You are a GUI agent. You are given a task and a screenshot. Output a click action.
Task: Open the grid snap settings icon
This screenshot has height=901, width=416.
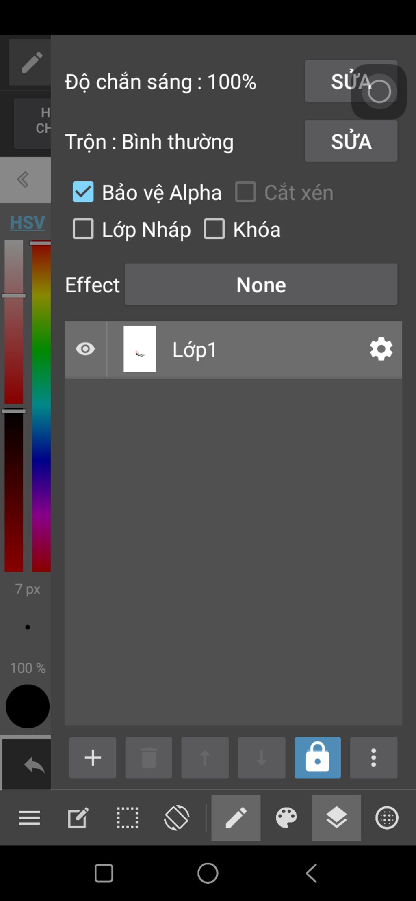click(387, 818)
